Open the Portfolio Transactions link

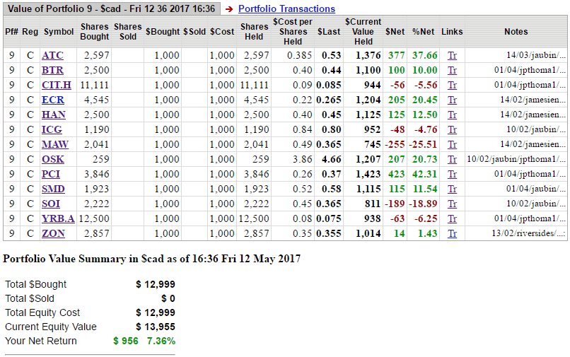tap(286, 9)
